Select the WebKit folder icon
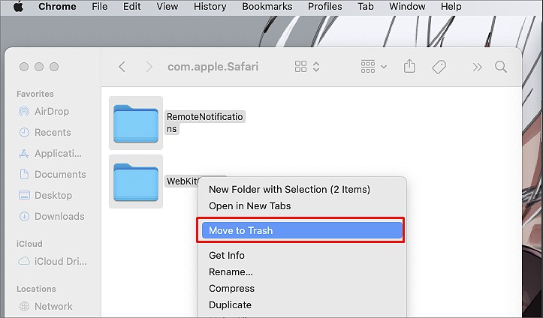Screen dimensions: 543x318 [136, 181]
